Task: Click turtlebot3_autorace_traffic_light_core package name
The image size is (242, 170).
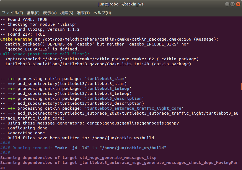Action: (x=134, y=108)
